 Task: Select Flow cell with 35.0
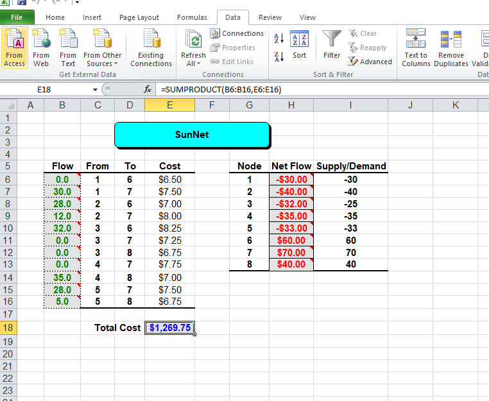pyautogui.click(x=62, y=278)
